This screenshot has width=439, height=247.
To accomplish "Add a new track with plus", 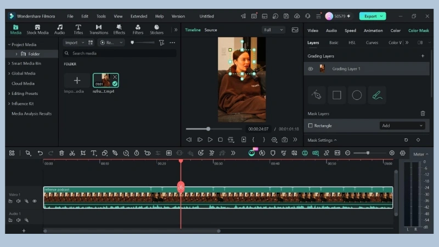I will (x=24, y=231).
